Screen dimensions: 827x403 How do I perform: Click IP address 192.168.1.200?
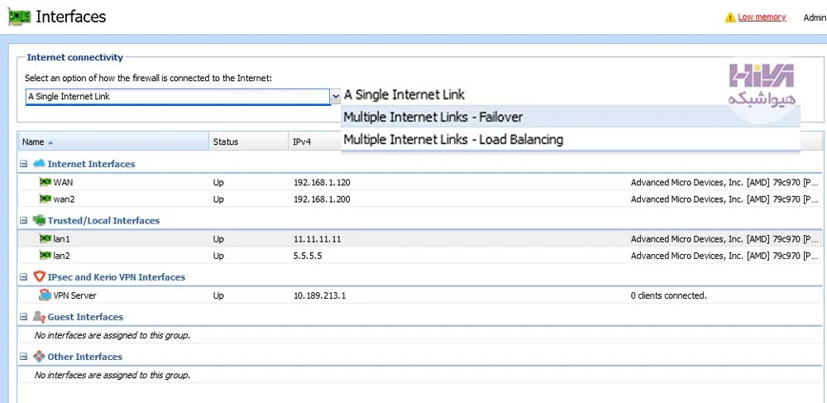[x=322, y=199]
